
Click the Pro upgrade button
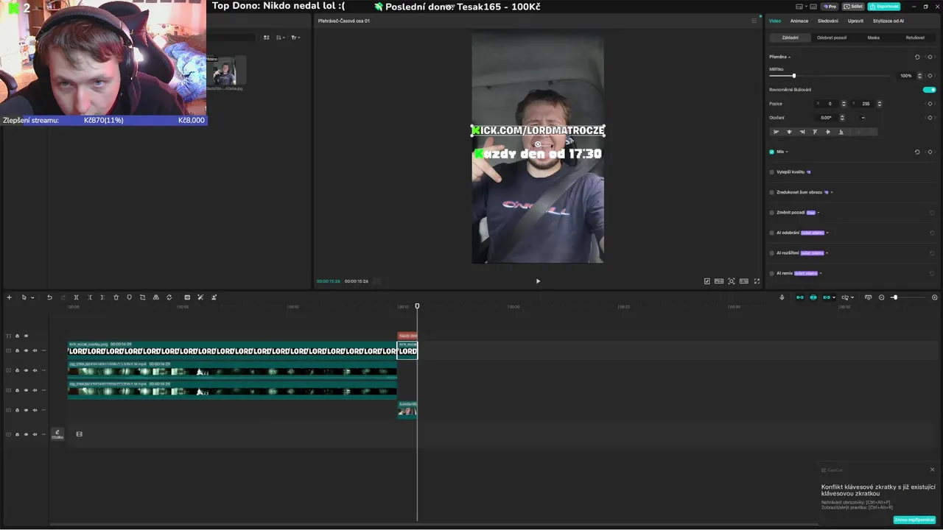click(831, 6)
